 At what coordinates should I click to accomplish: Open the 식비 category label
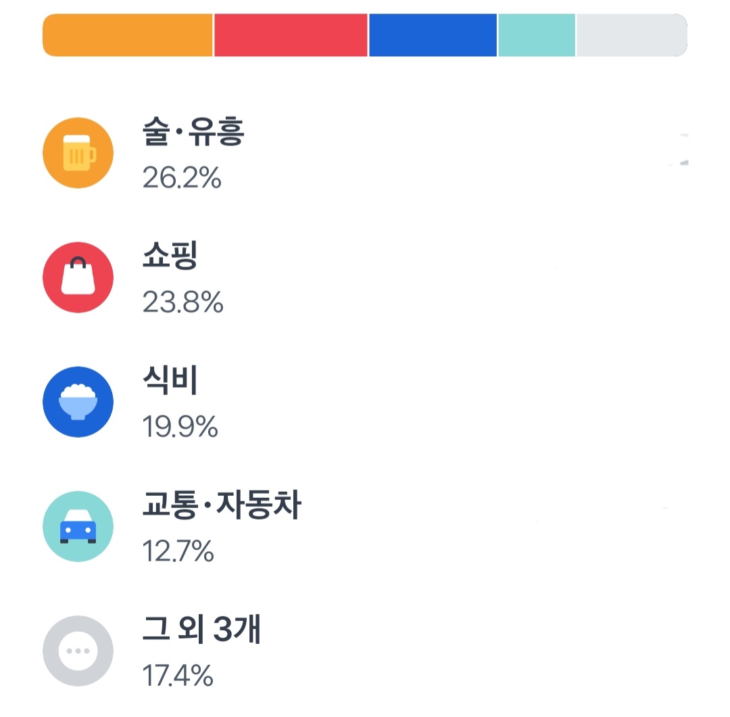point(170,379)
